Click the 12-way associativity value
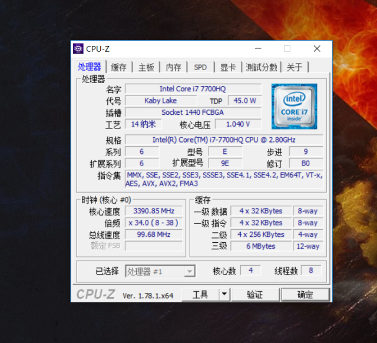Image resolution: width=377 pixels, height=343 pixels. point(307,246)
